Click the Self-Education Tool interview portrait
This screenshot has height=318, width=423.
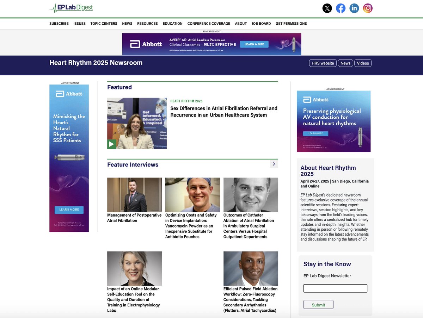(134, 268)
